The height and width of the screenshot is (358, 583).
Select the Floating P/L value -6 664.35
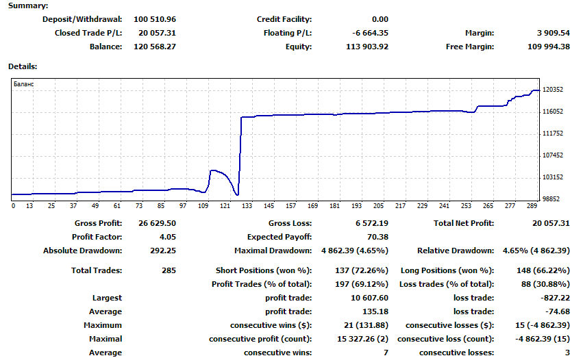point(371,33)
